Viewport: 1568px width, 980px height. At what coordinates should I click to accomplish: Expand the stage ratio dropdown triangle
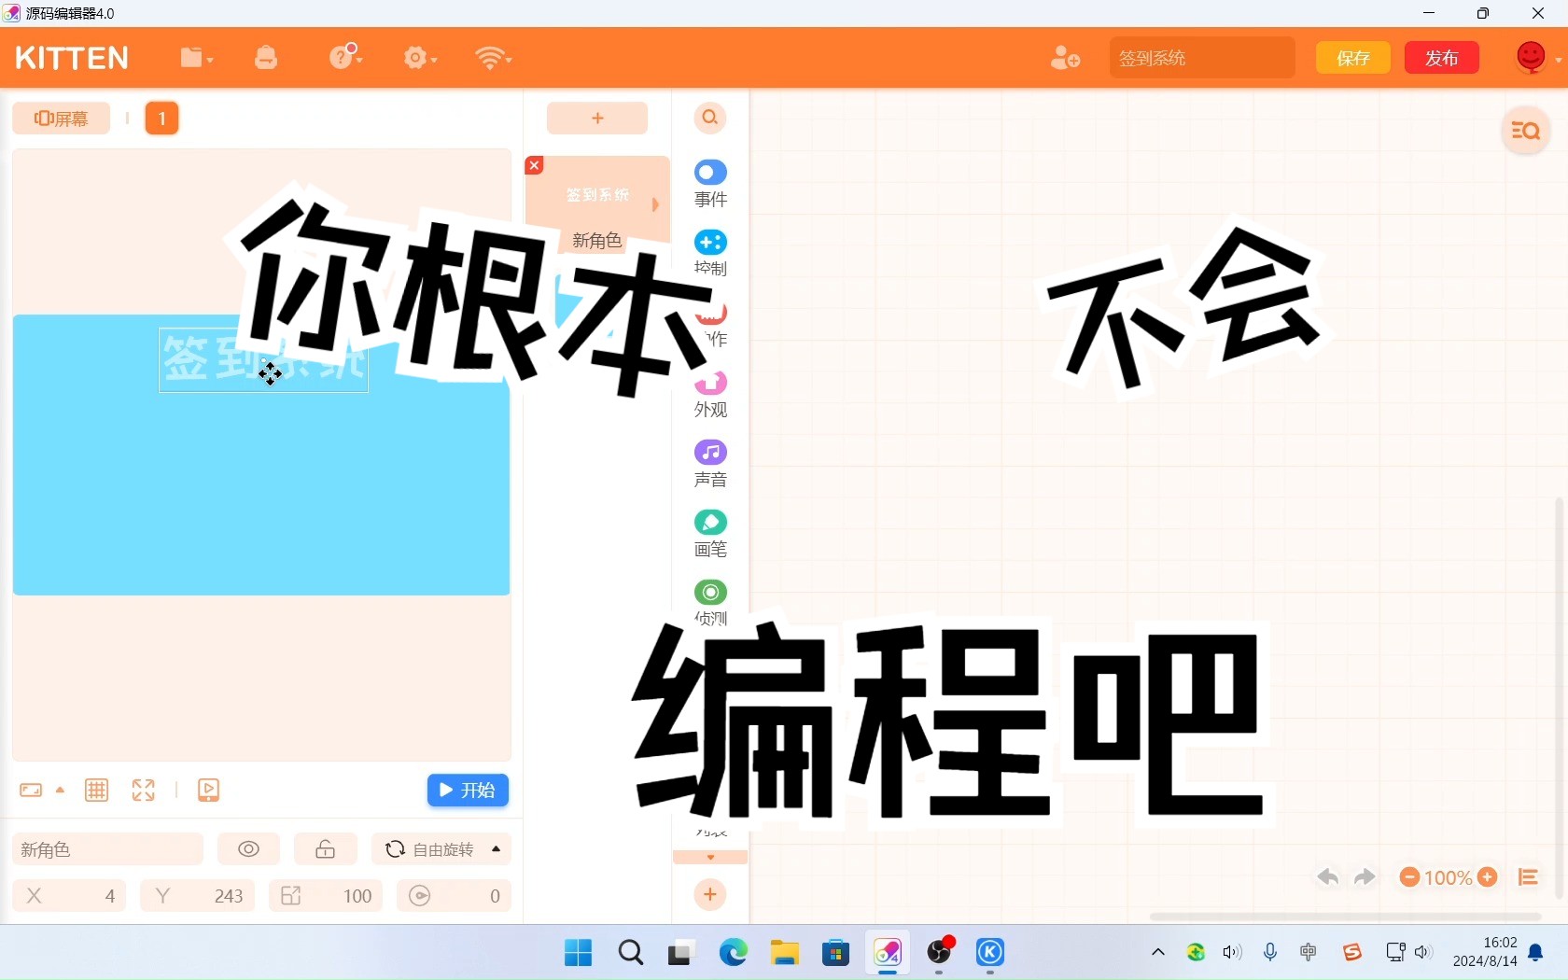[x=60, y=791]
